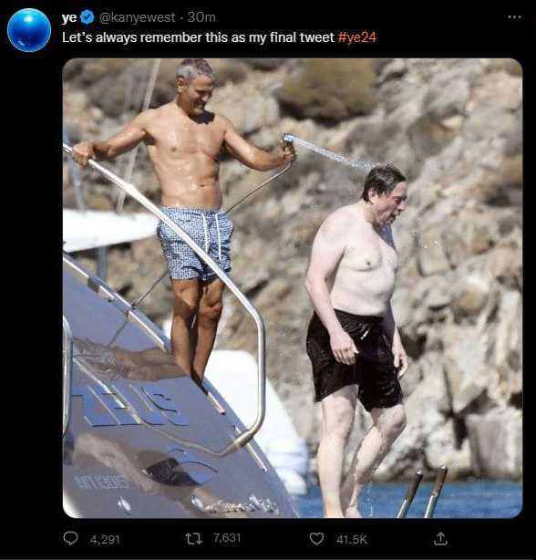
Task: Click the mirrored lettering on the boat hull
Action: click(130, 405)
